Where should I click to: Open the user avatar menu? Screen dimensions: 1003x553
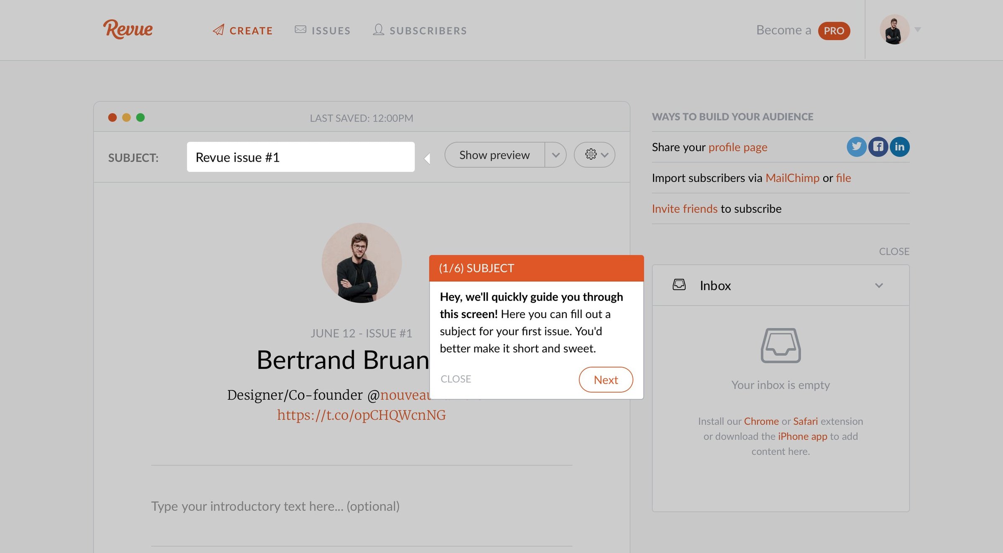click(x=894, y=29)
